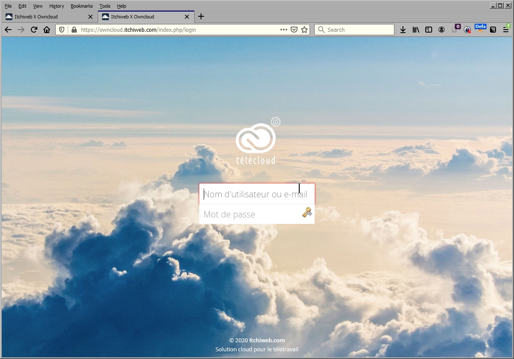
Task: Show the sidebars panel
Action: [428, 30]
